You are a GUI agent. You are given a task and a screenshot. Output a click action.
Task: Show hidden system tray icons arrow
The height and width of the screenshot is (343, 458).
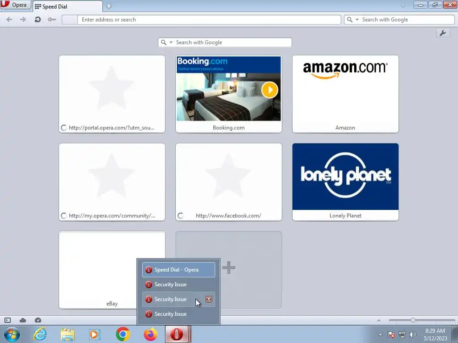(380, 335)
